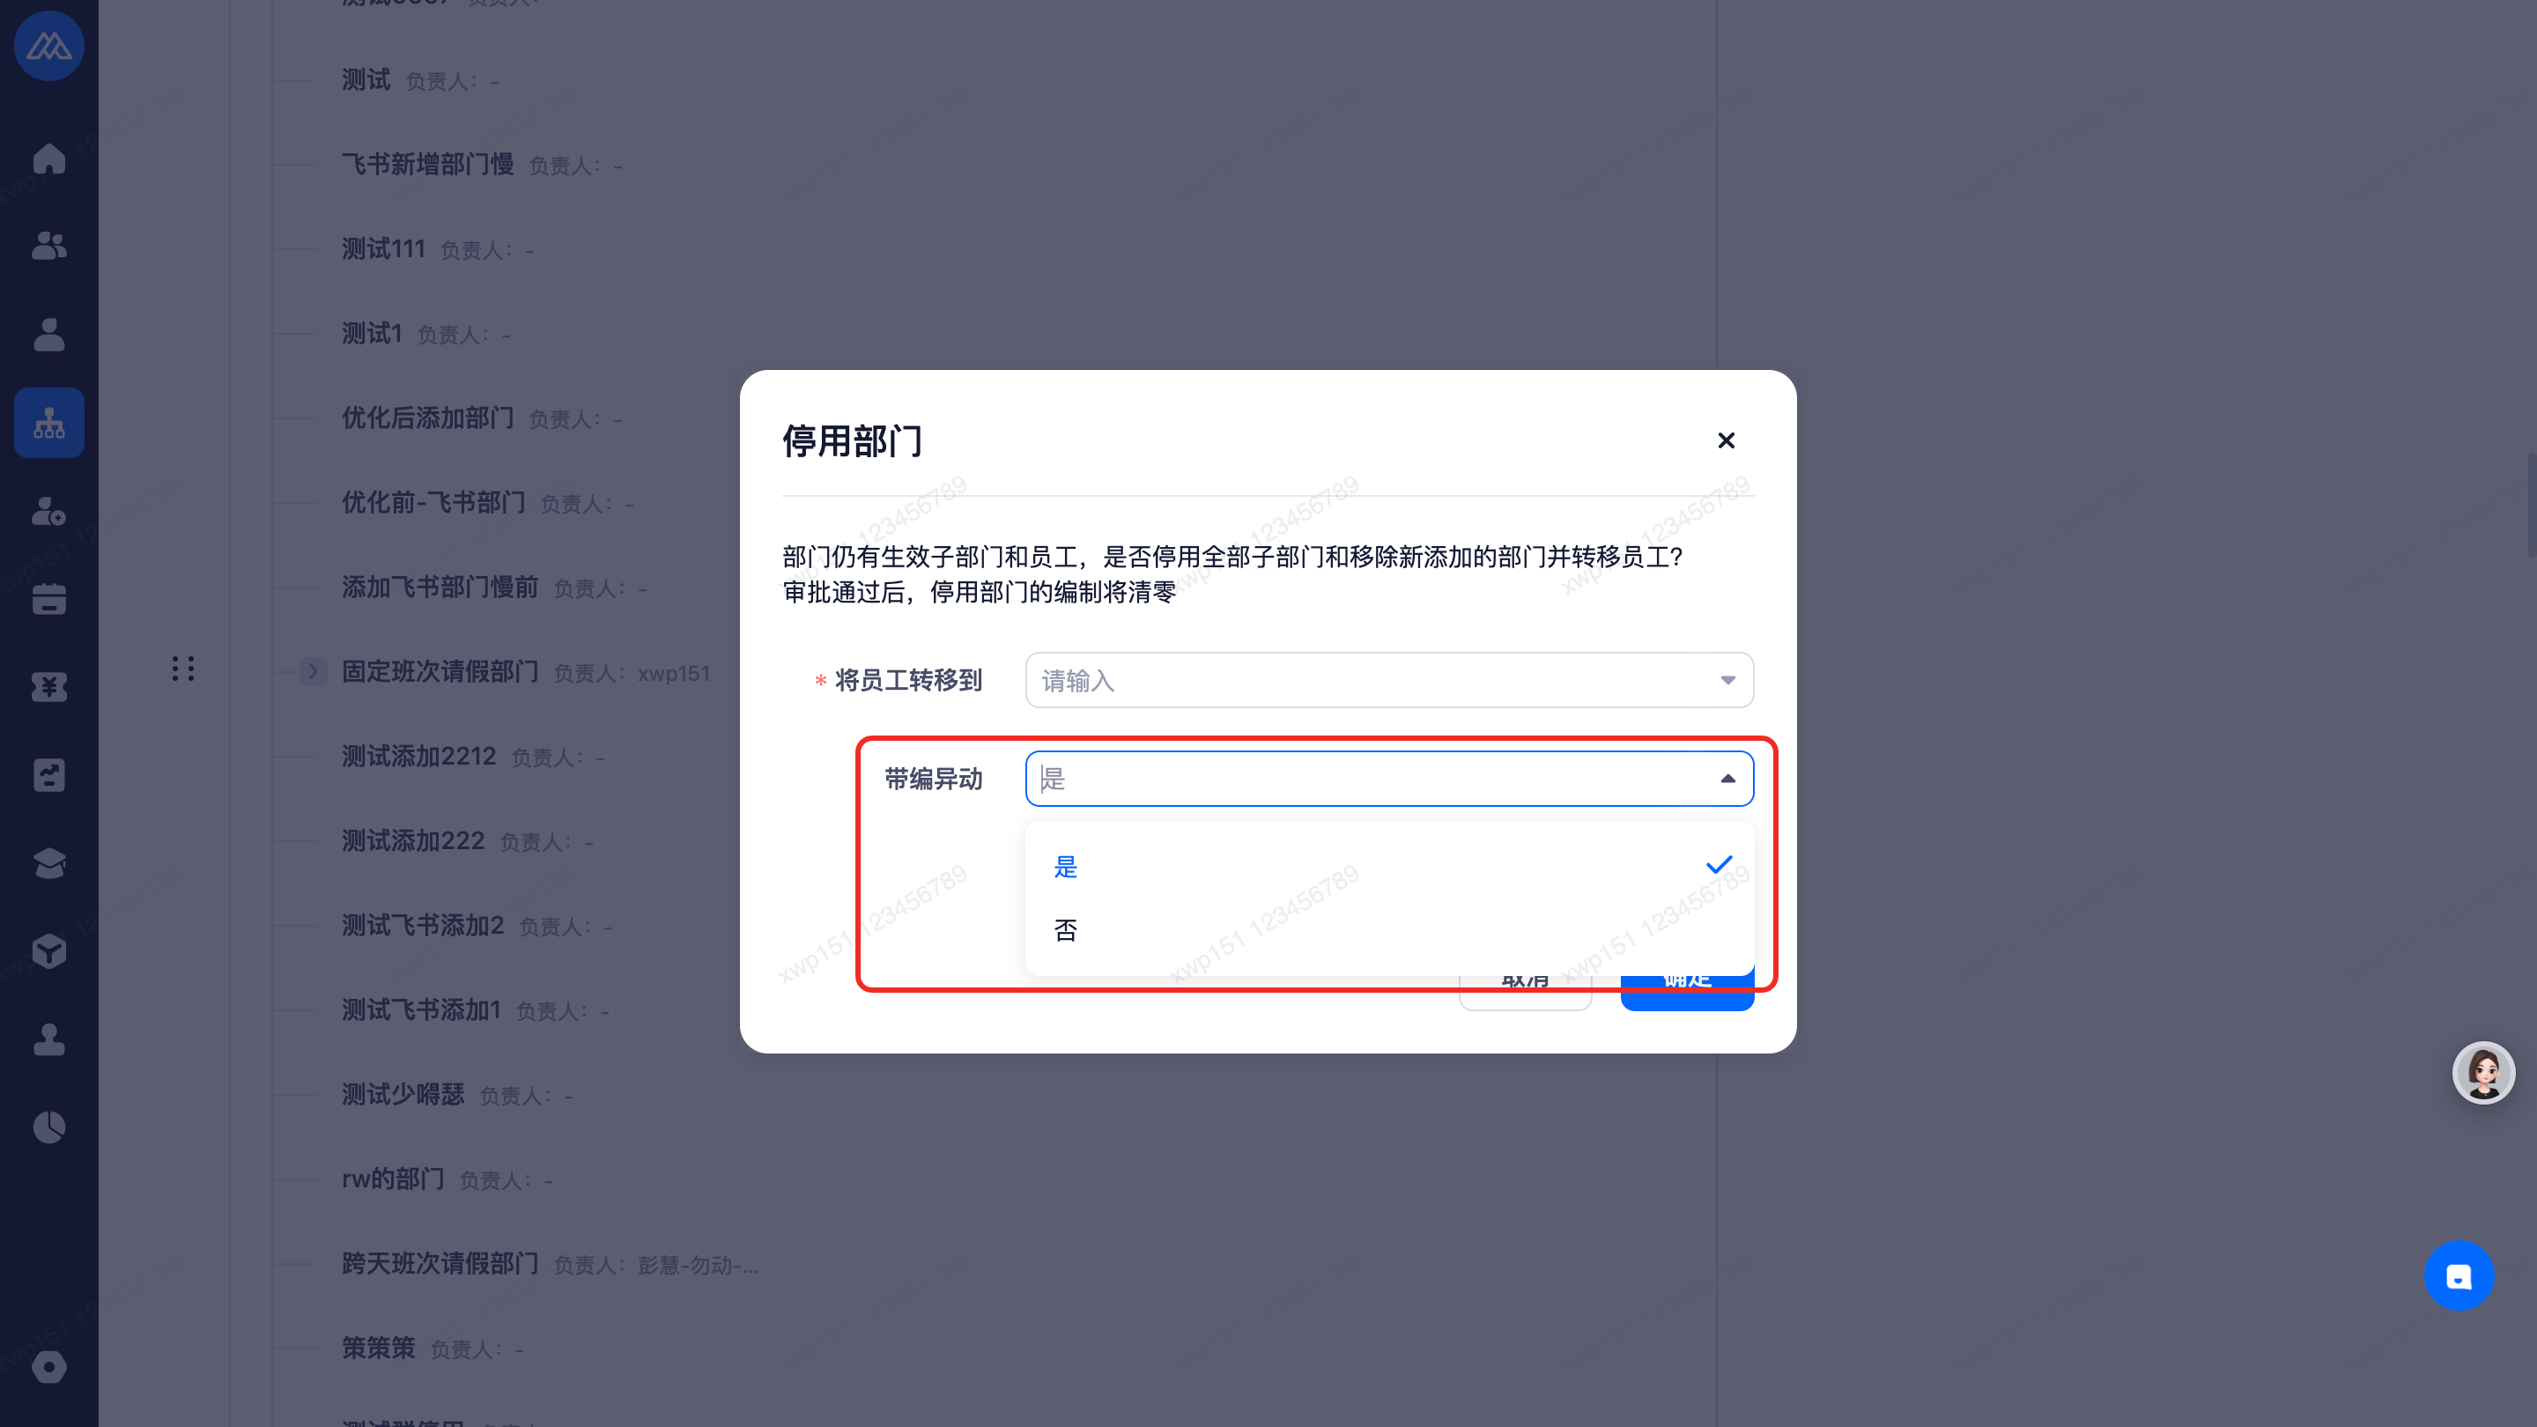Close the 停用部门 dialog
The image size is (2537, 1427).
1726,440
